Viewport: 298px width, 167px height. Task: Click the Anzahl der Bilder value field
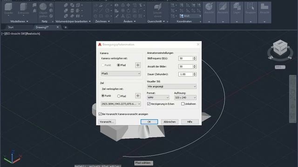click(186, 67)
